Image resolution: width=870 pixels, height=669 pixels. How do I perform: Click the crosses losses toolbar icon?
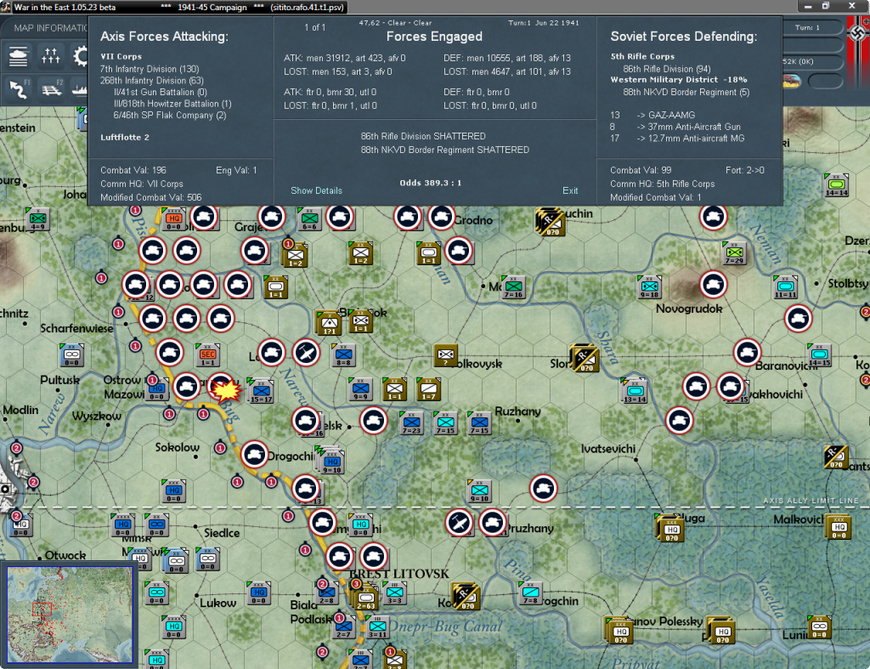tap(50, 56)
